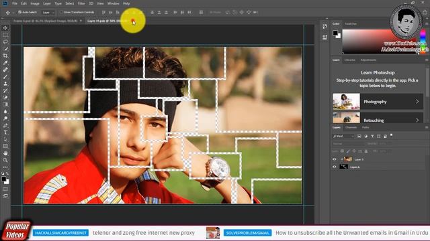Toggle Quick Mask mode icon

click(x=5, y=189)
